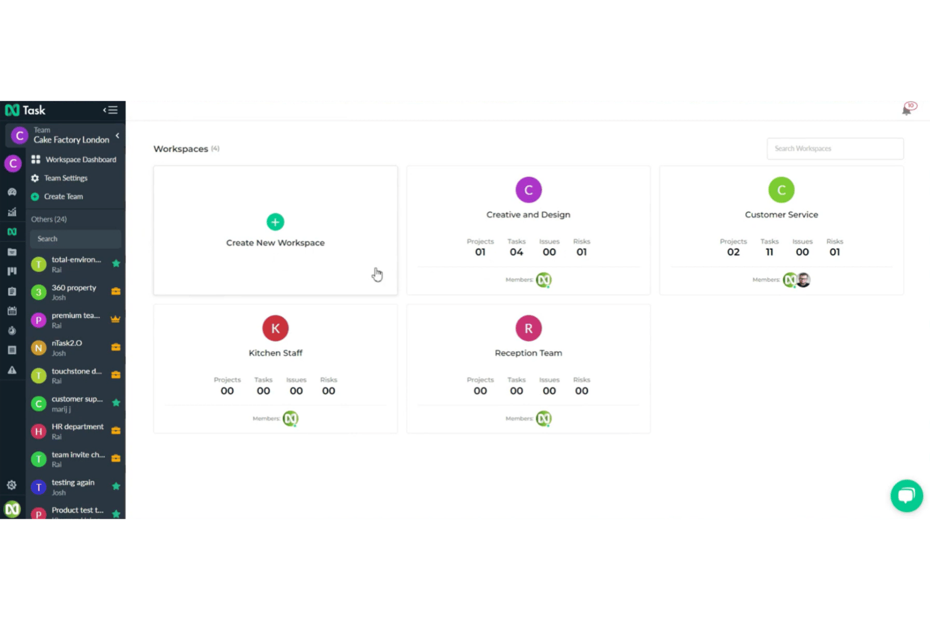Click Tasks count 04 on Creative and Design
Screen dimensions: 930x620
click(x=517, y=252)
